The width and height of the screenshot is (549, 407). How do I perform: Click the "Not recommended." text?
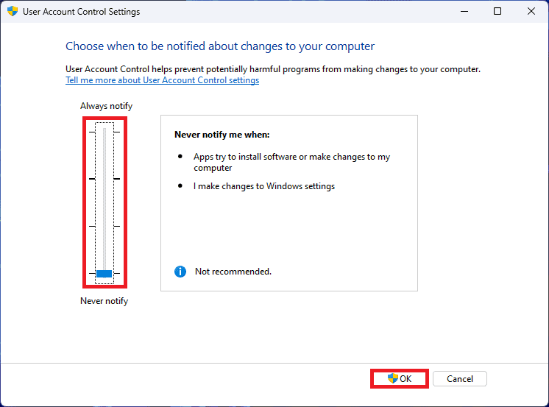[233, 272]
